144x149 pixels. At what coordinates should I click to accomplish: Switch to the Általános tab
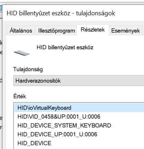click(21, 31)
